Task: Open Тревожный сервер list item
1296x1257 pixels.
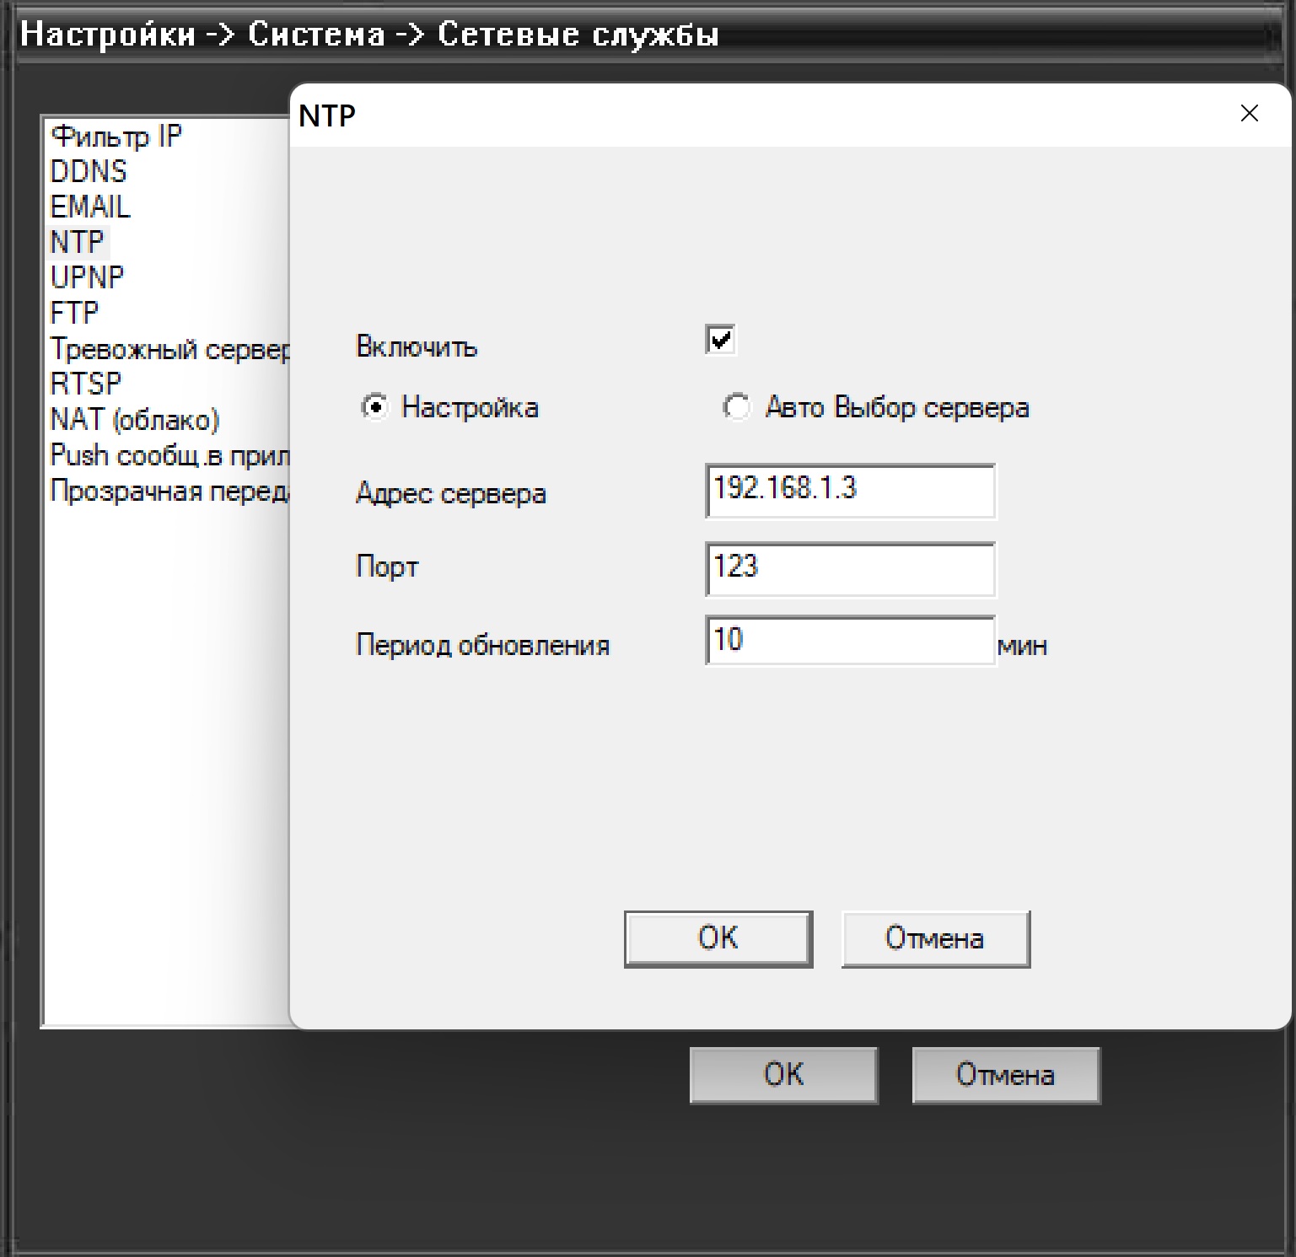Action: click(x=169, y=349)
